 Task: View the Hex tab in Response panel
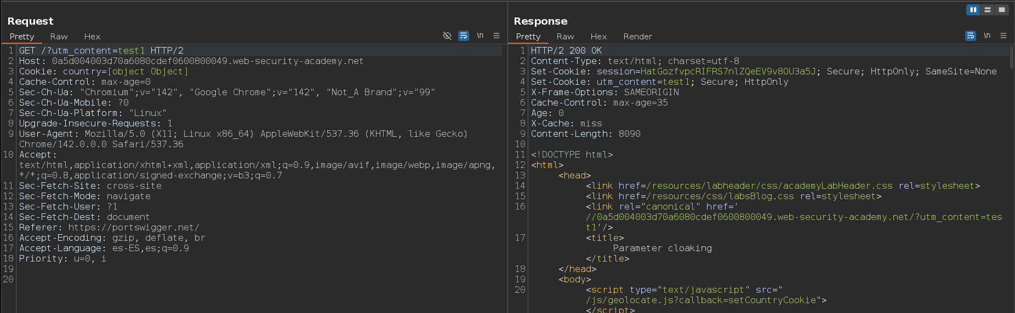[598, 37]
